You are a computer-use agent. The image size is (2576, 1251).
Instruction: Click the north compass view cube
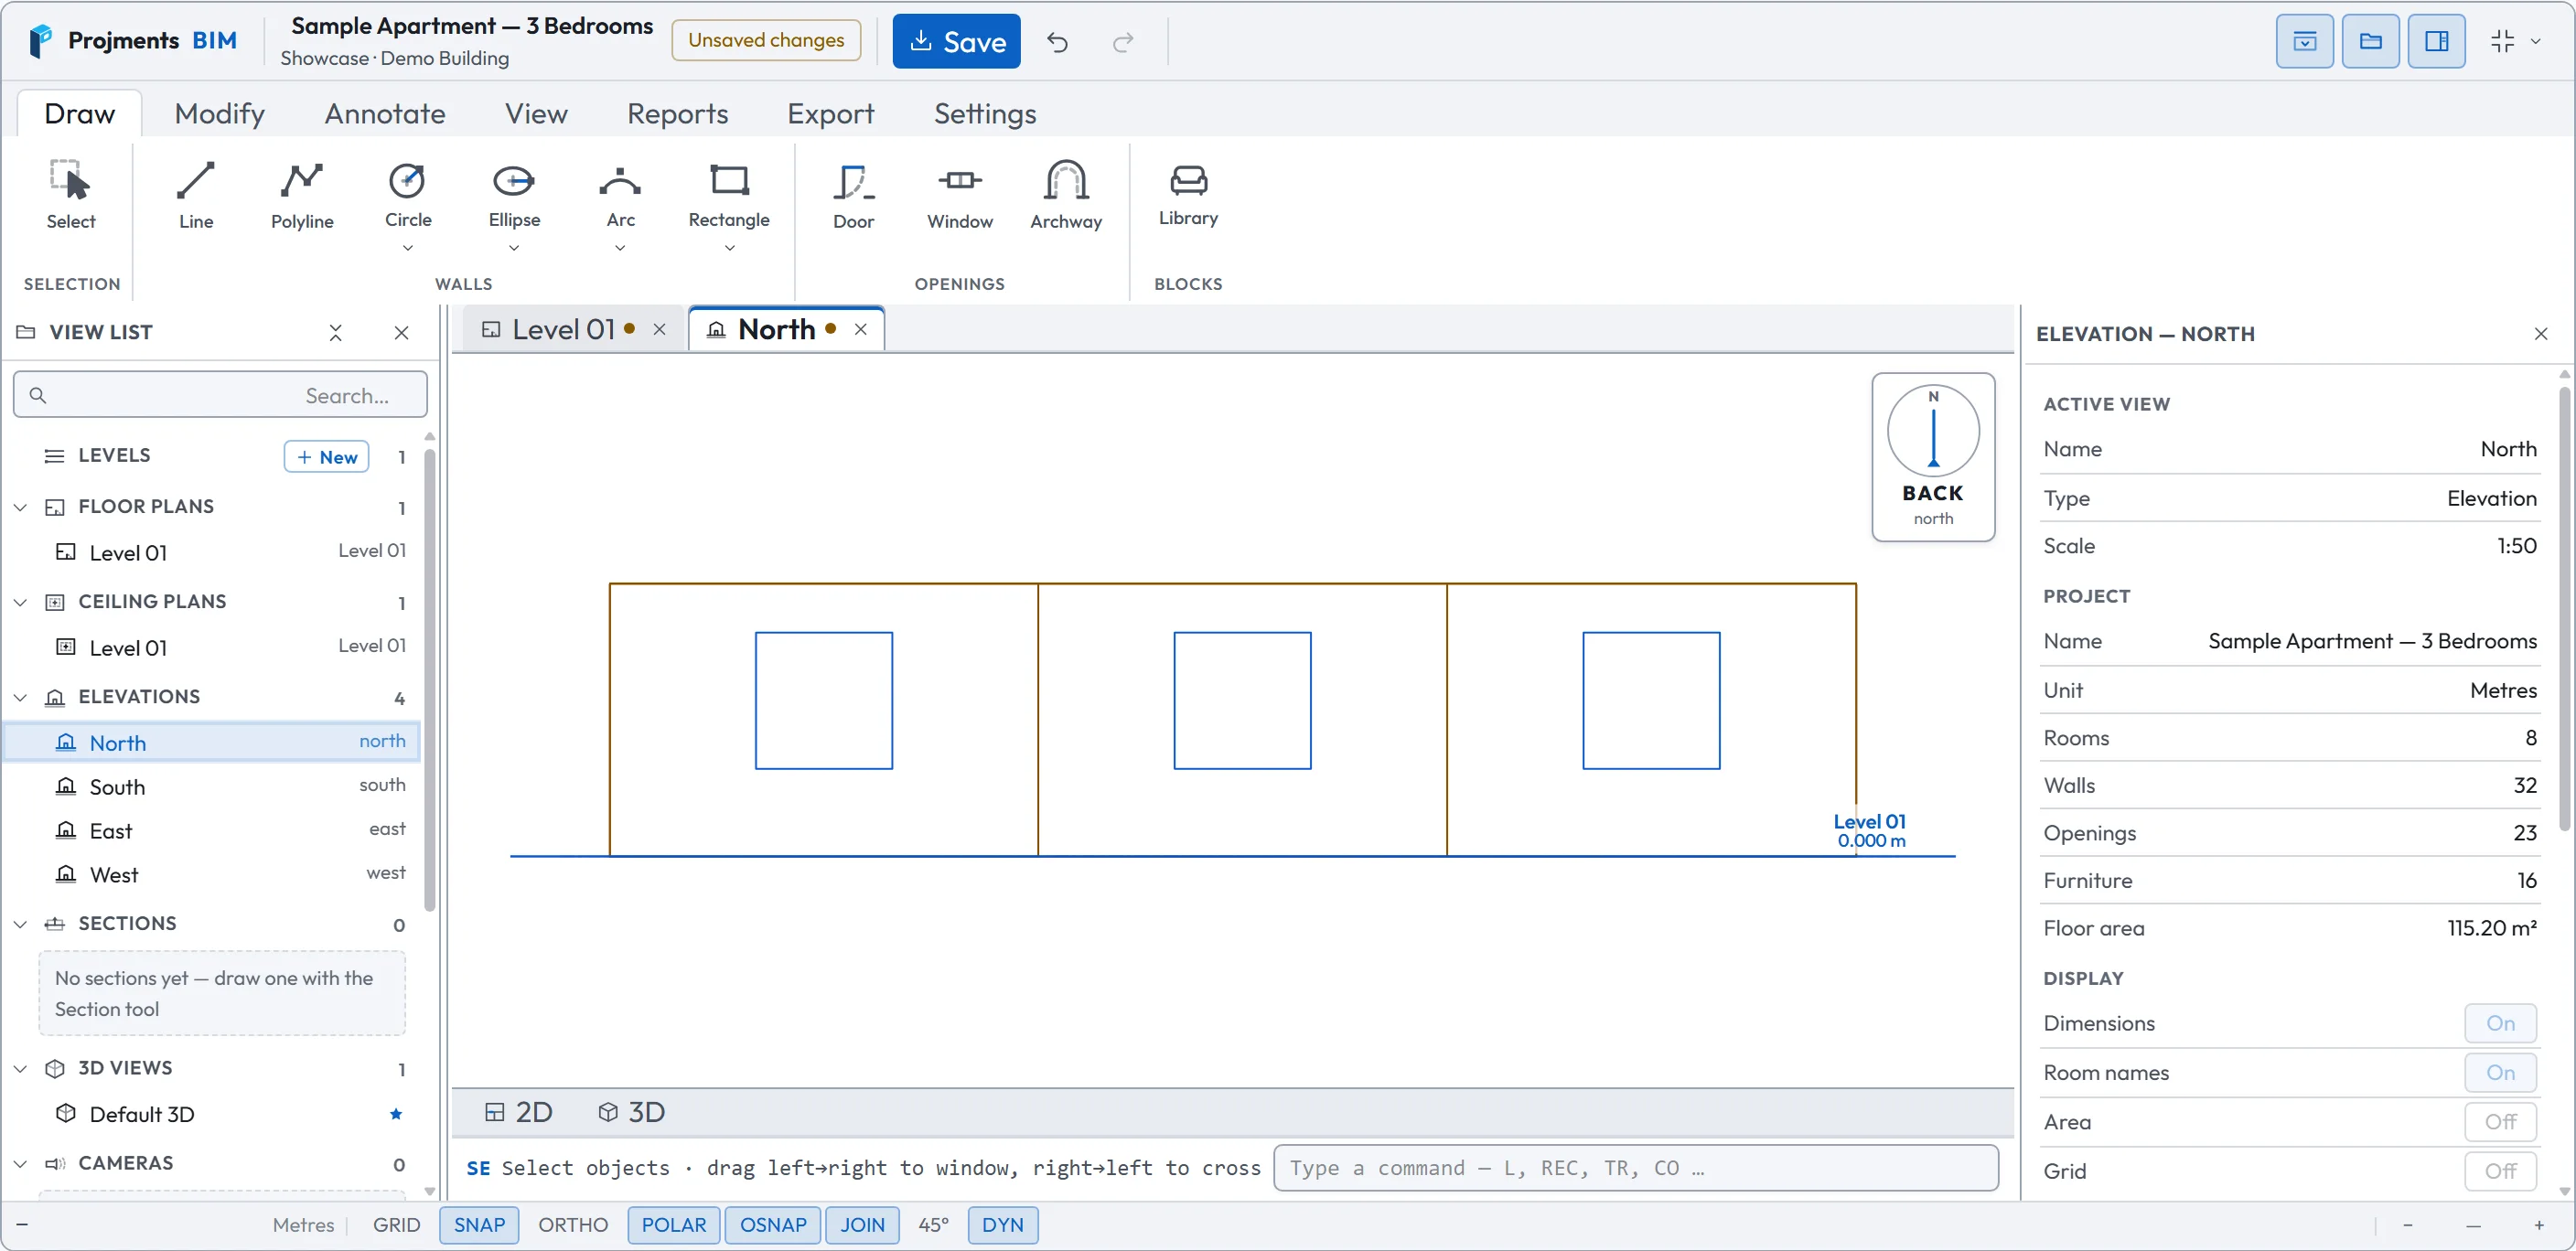click(1932, 457)
